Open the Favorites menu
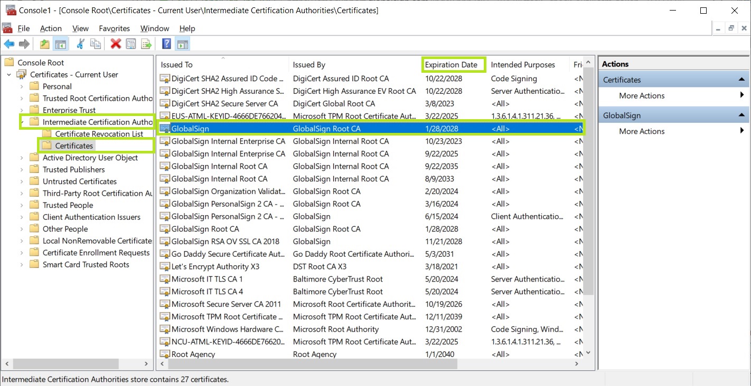751x386 pixels. coord(114,28)
